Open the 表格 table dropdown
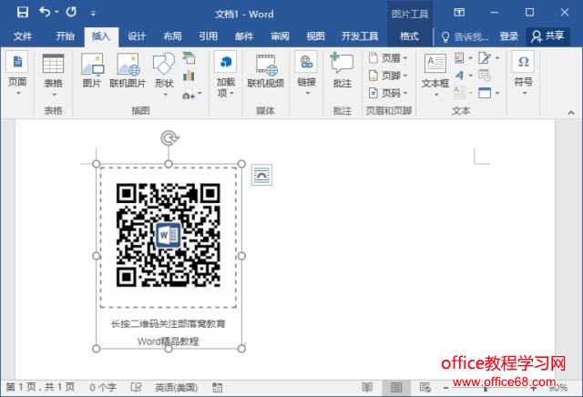The image size is (583, 397). point(54,95)
